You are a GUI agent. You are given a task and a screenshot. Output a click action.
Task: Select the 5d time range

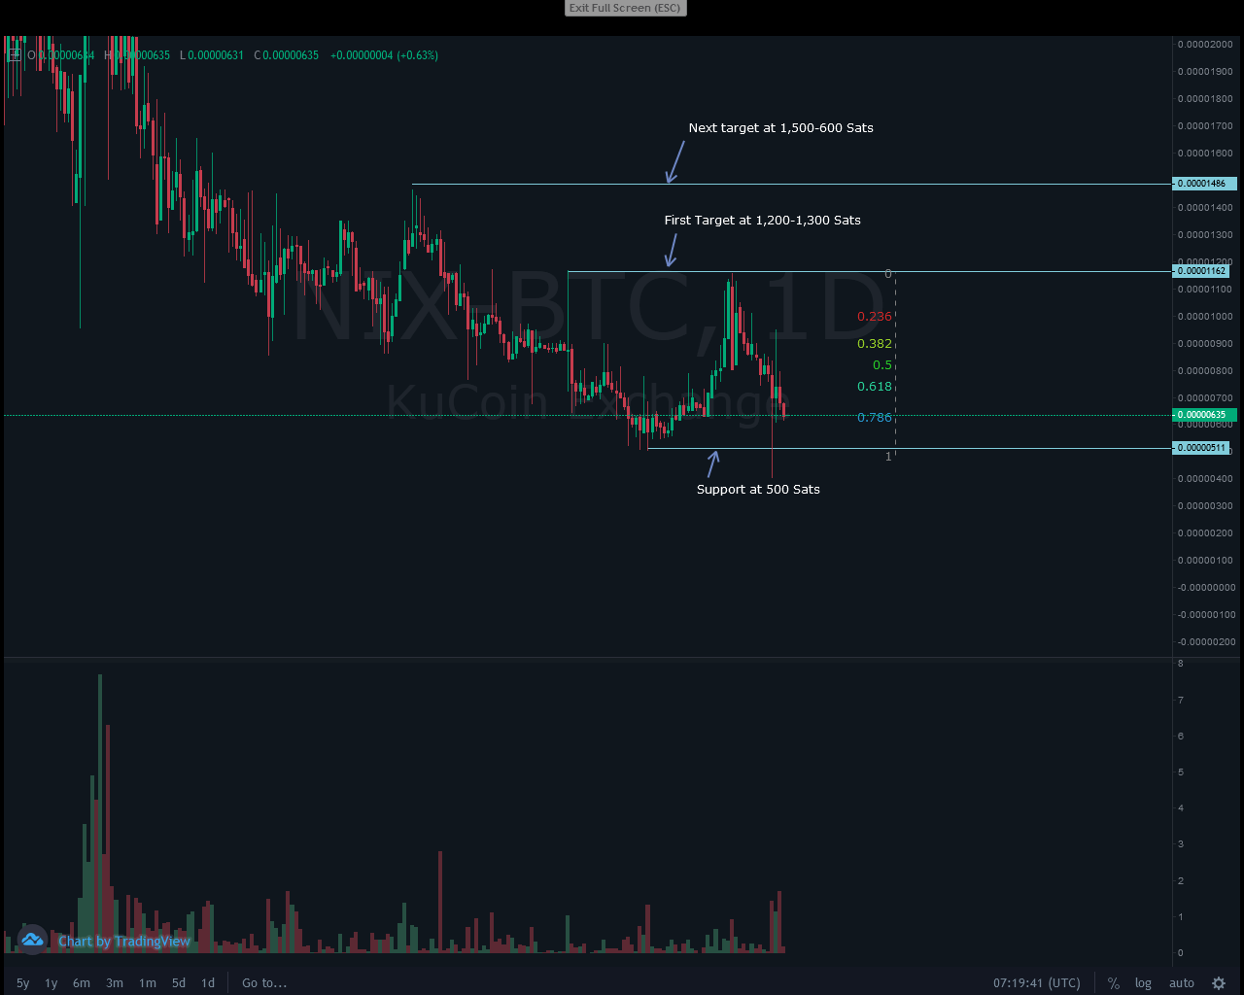(179, 983)
